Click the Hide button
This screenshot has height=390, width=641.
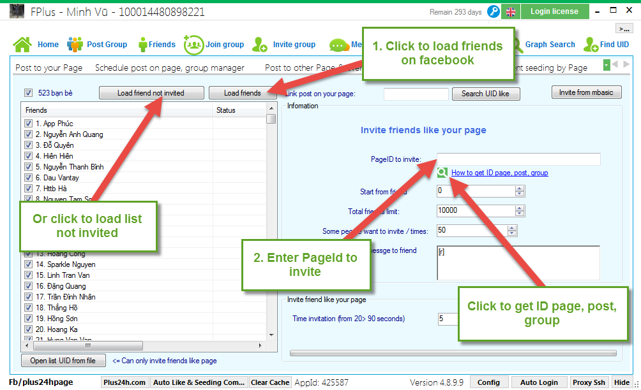point(622,382)
